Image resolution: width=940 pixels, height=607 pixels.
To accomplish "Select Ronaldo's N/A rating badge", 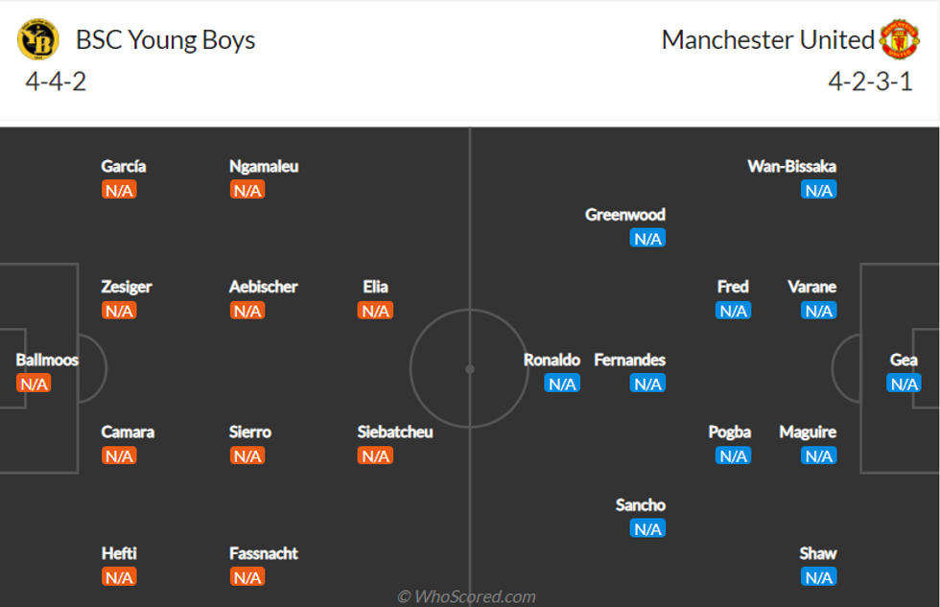I will pos(562,384).
